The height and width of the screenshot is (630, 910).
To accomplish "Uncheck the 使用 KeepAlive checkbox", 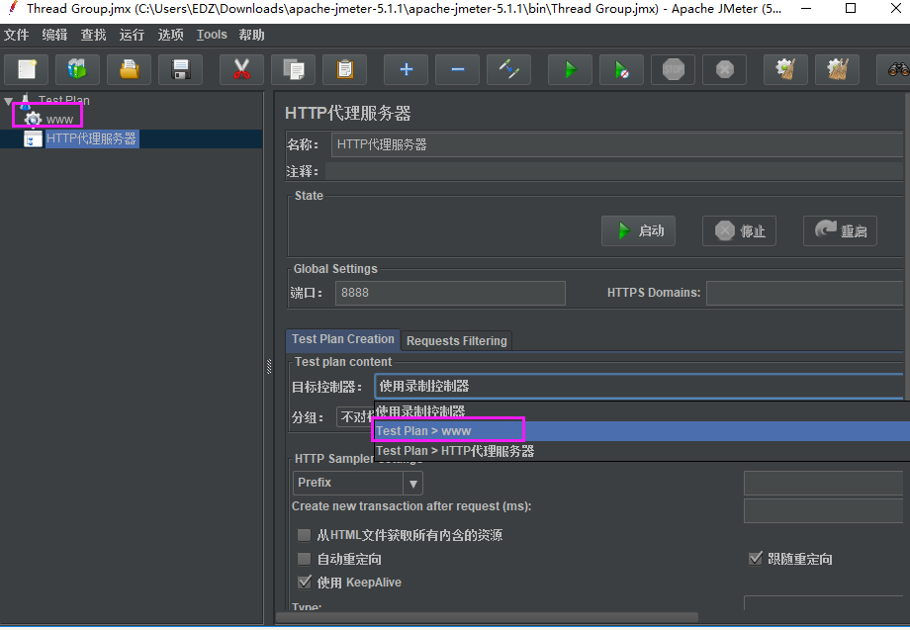I will 304,583.
